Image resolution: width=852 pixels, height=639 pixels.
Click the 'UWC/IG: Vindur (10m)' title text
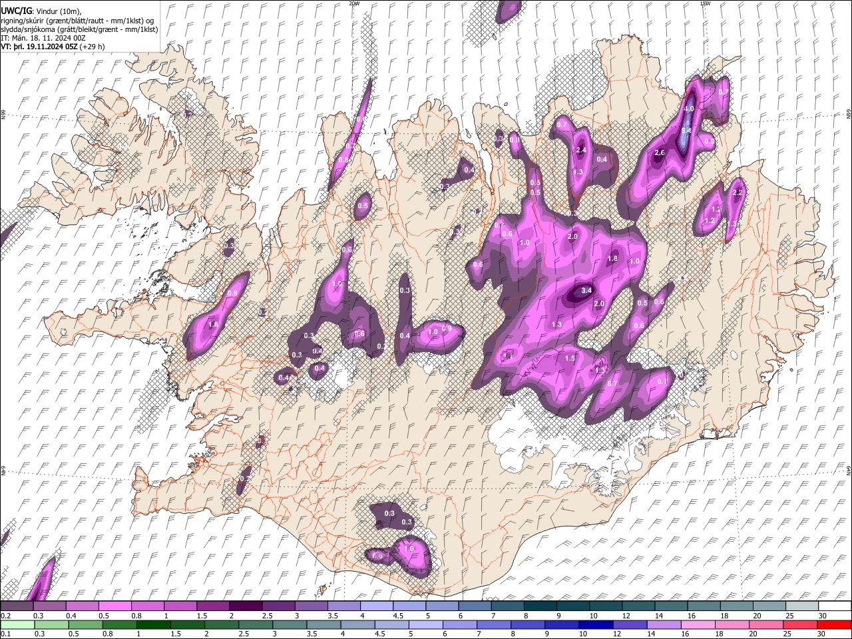pos(41,11)
